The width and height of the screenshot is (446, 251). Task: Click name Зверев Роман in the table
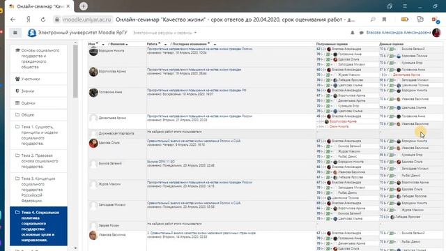click(109, 225)
